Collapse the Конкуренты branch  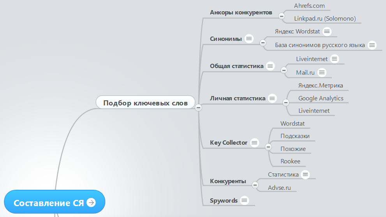tap(255, 185)
